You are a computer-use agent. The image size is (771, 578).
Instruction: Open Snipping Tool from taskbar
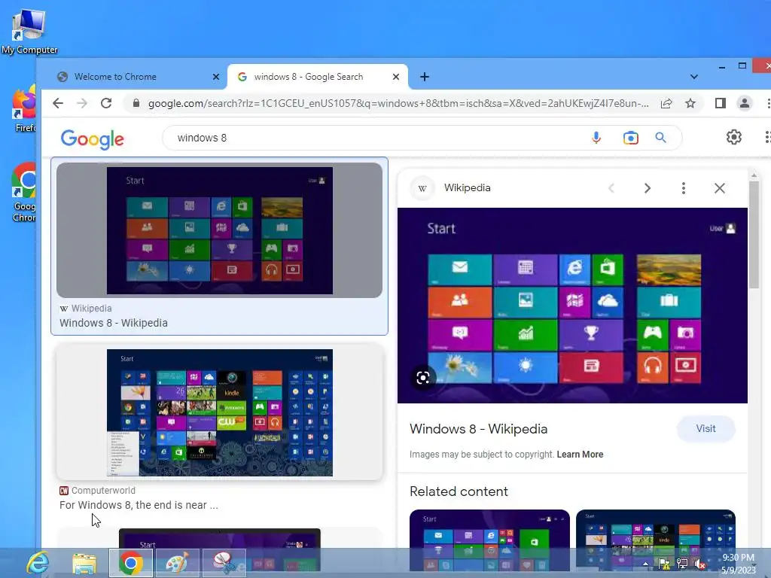[224, 563]
